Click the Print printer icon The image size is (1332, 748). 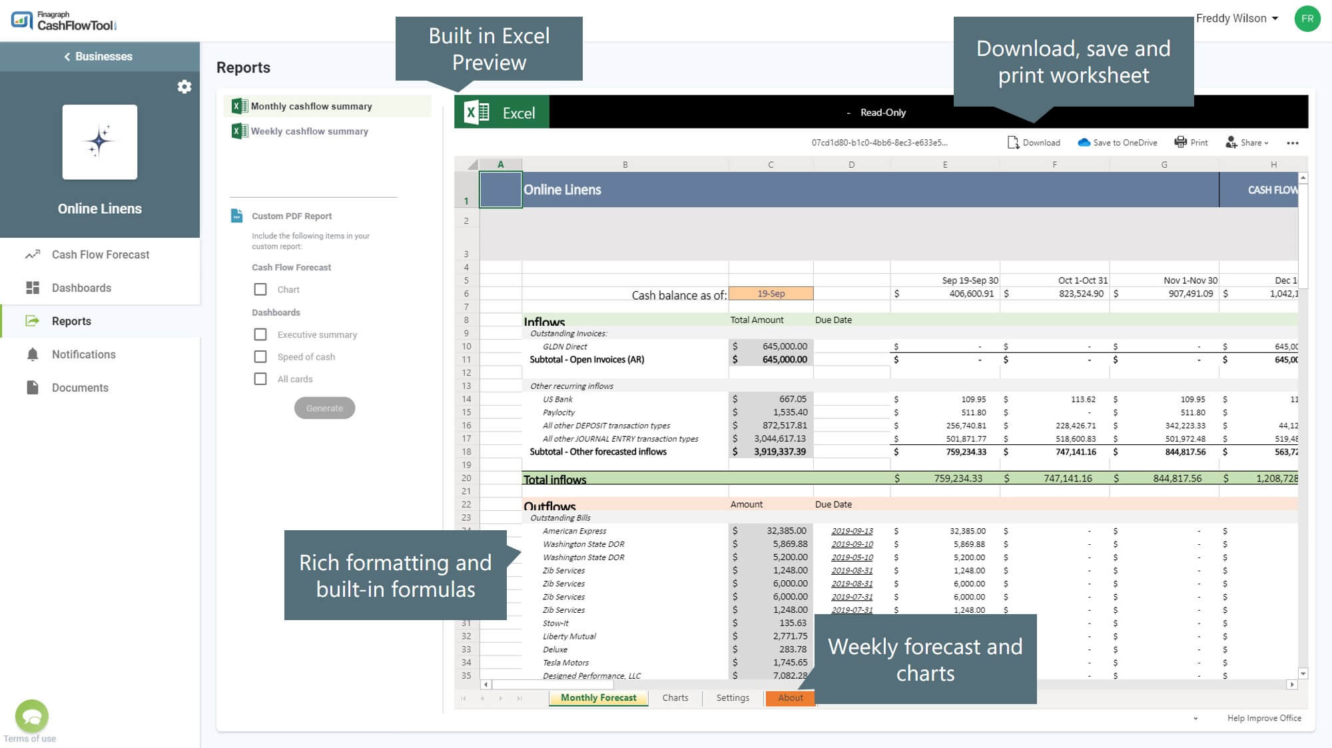(1180, 143)
